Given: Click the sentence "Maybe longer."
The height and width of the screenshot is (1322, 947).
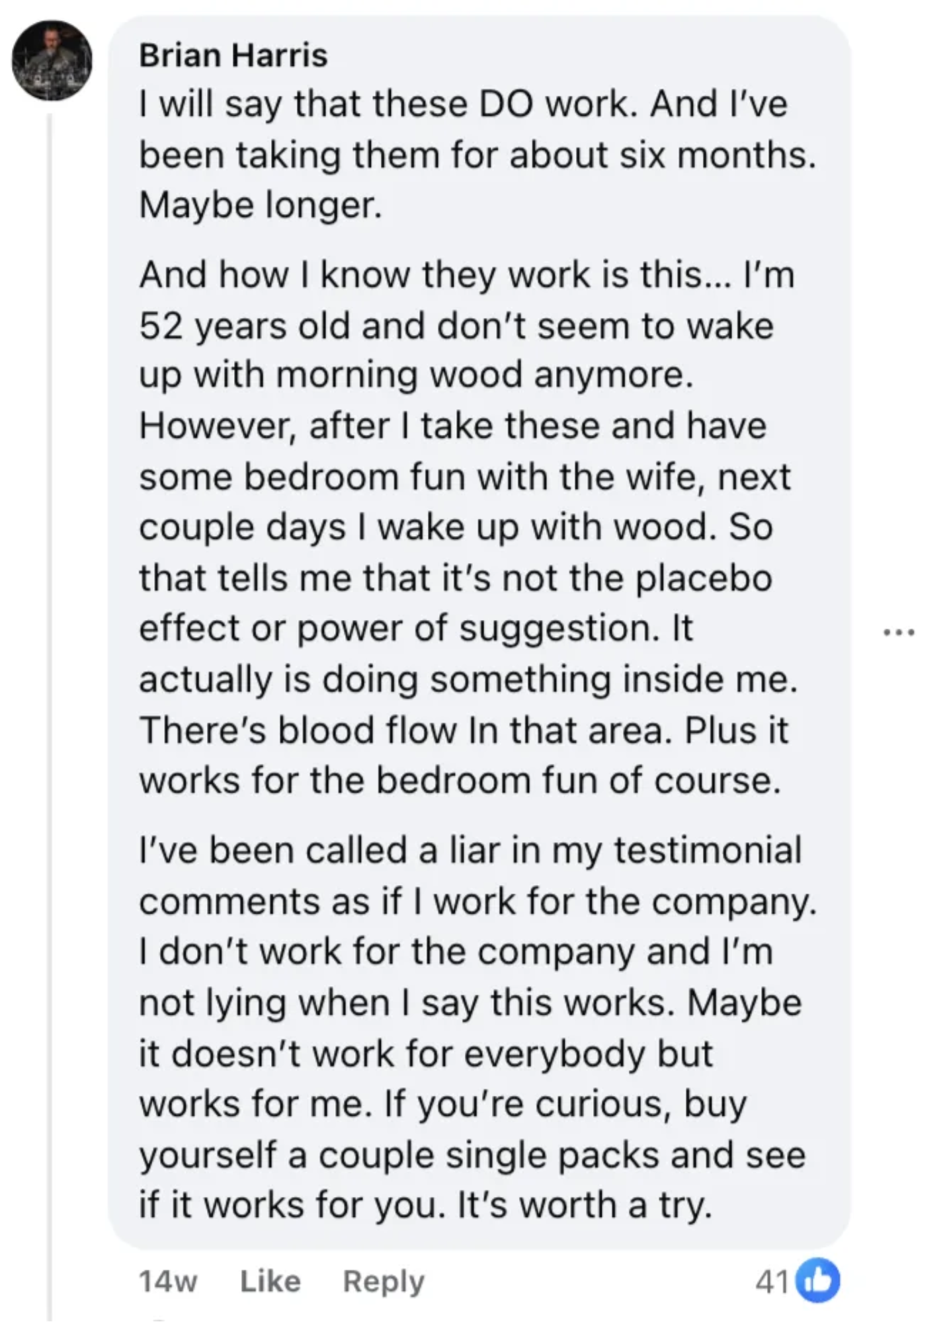Looking at the screenshot, I should click(261, 205).
